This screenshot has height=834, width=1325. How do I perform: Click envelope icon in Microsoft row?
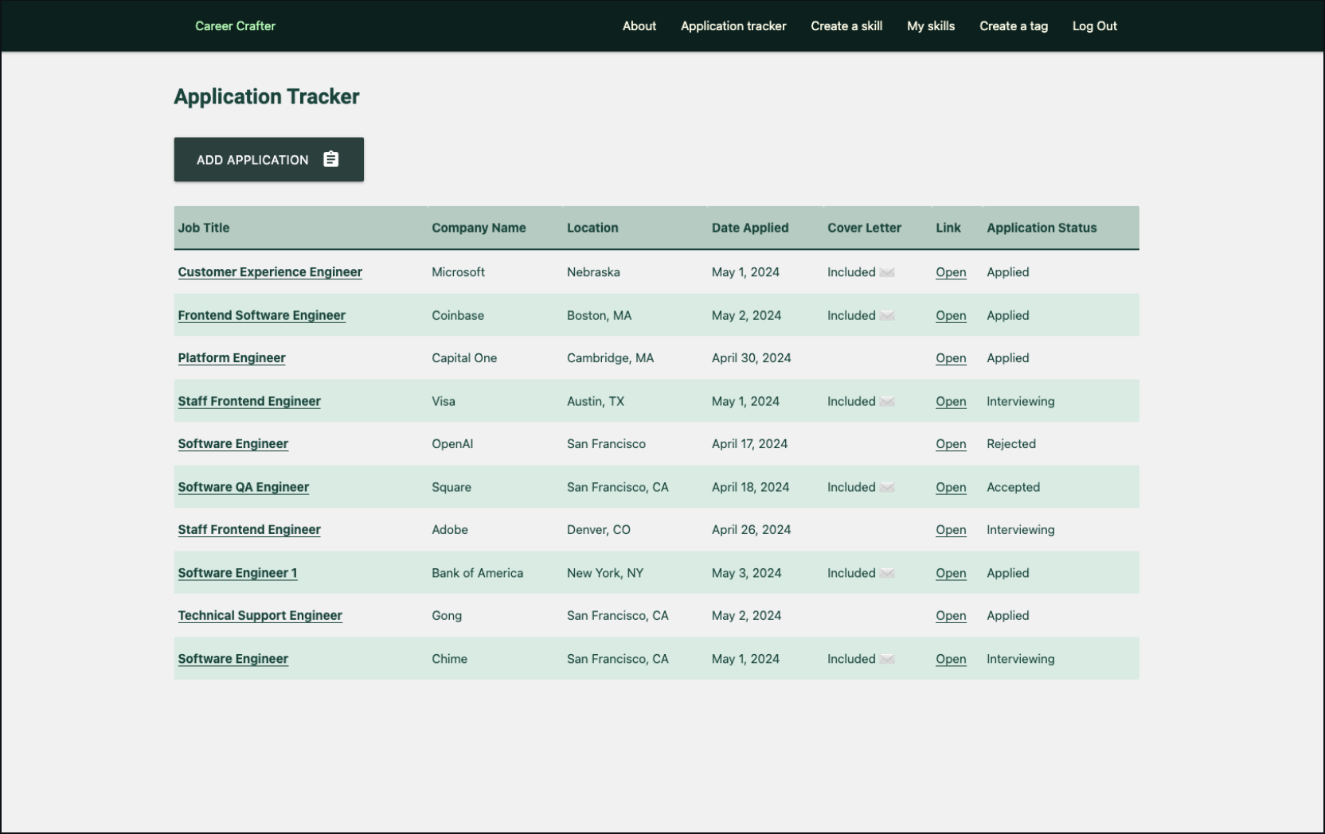coord(887,272)
